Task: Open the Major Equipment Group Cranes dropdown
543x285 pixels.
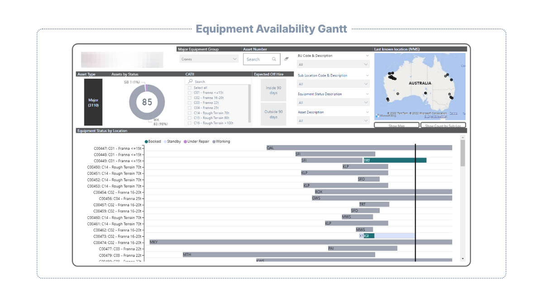Action: [209, 59]
